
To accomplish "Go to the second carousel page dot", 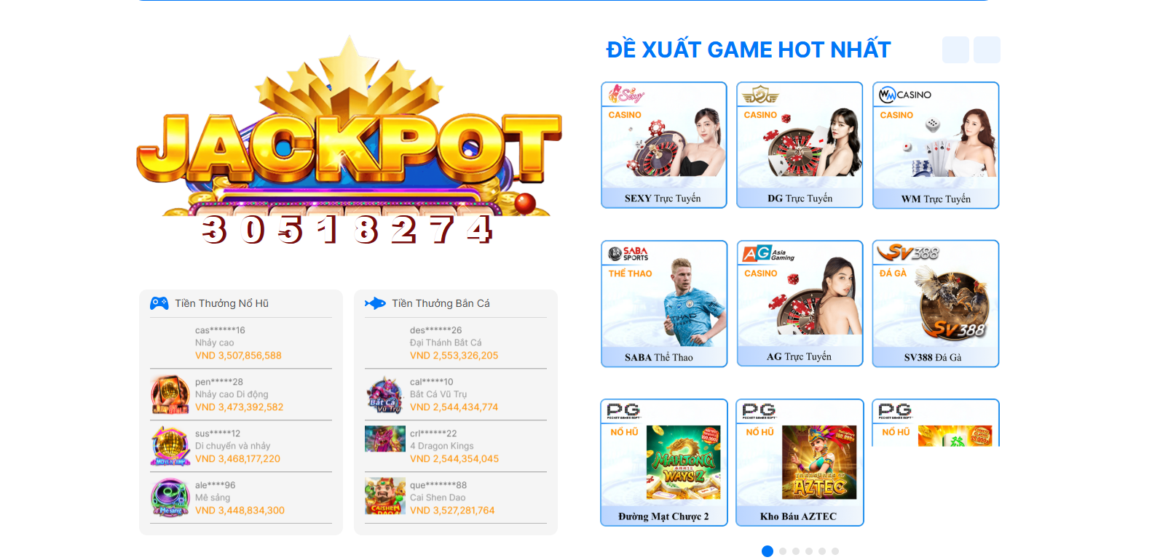I will (x=783, y=551).
